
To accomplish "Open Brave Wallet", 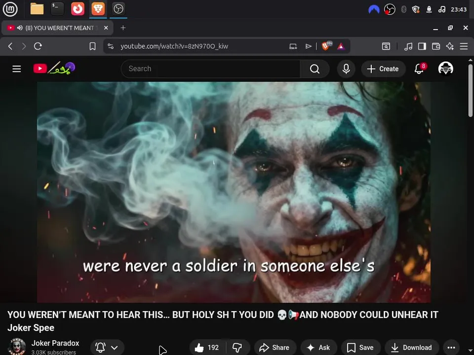I will (436, 46).
